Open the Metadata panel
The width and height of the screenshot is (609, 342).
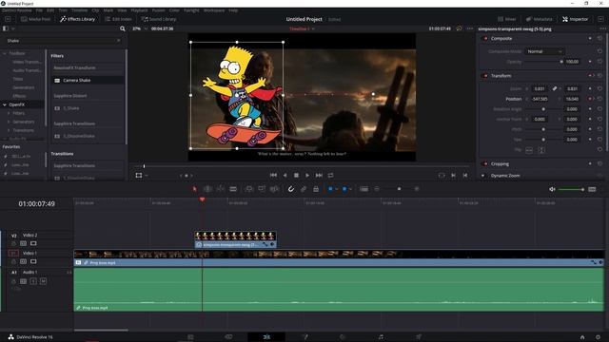(x=540, y=19)
